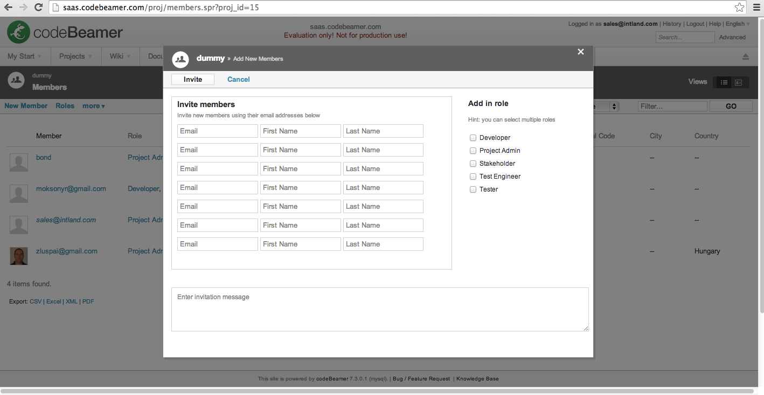This screenshot has height=395, width=764.
Task: Check the Stakeholder role checkbox
Action: tap(473, 164)
